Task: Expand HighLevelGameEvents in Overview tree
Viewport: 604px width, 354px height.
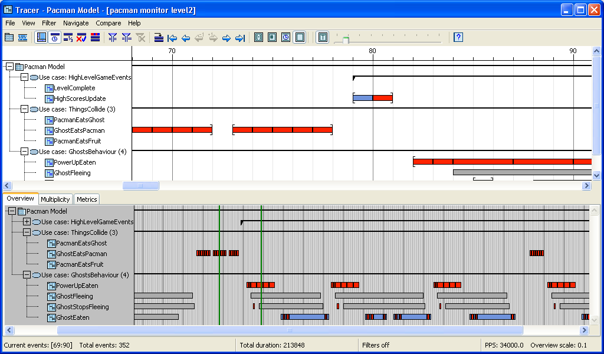Action: [x=27, y=222]
